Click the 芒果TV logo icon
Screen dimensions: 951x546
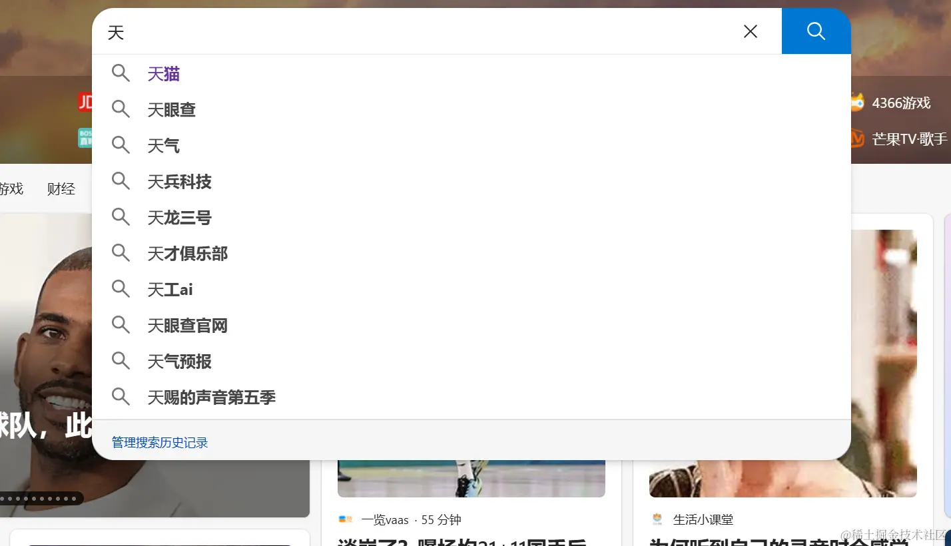(858, 138)
